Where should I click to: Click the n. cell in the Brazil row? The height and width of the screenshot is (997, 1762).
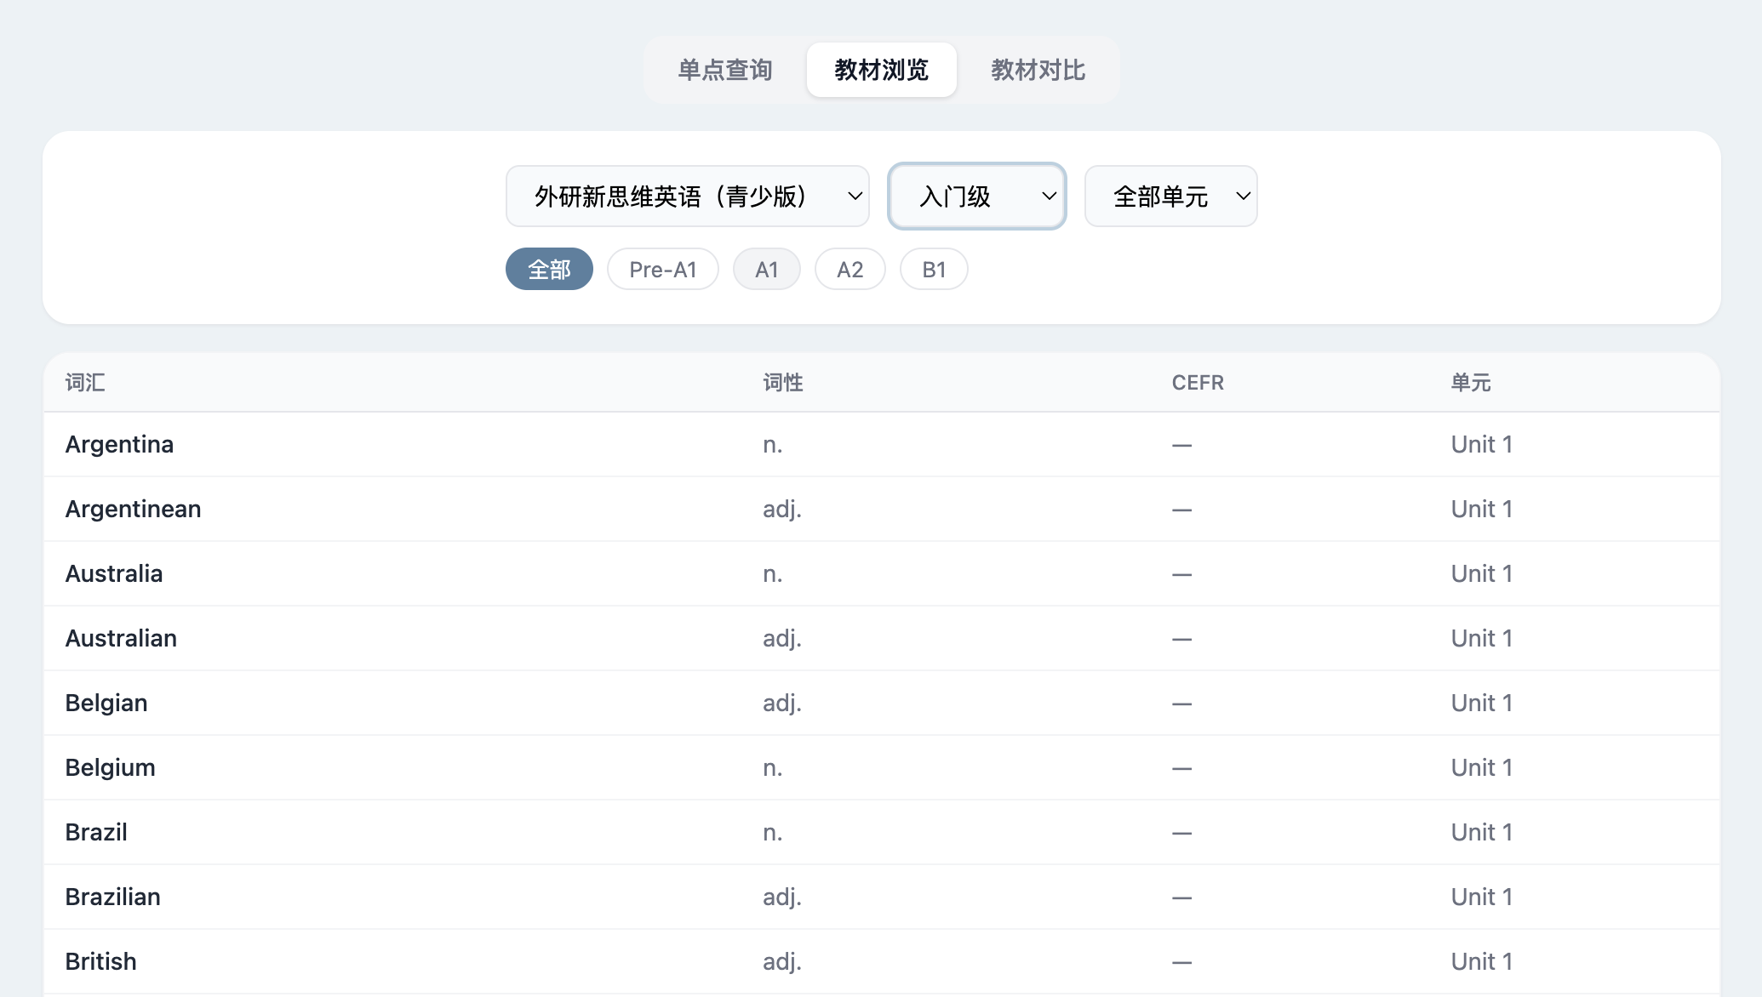click(x=772, y=832)
